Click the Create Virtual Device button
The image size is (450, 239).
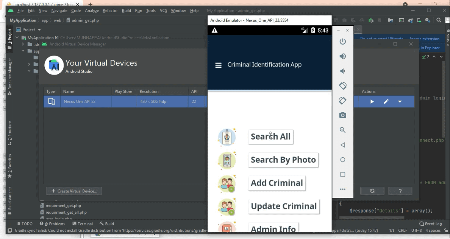[74, 191]
